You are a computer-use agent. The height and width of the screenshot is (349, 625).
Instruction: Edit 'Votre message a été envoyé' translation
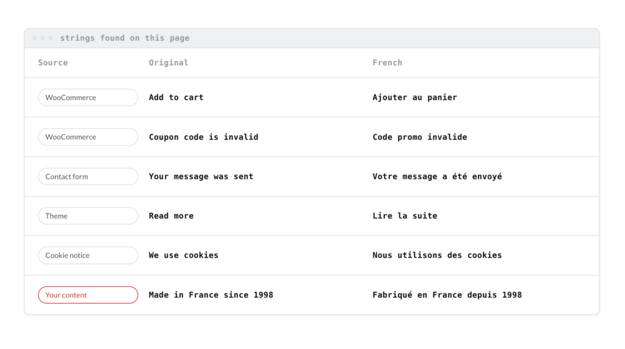click(437, 176)
